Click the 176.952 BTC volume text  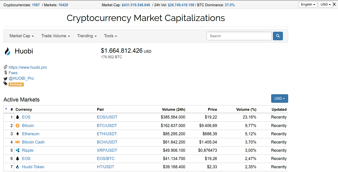pyautogui.click(x=111, y=57)
